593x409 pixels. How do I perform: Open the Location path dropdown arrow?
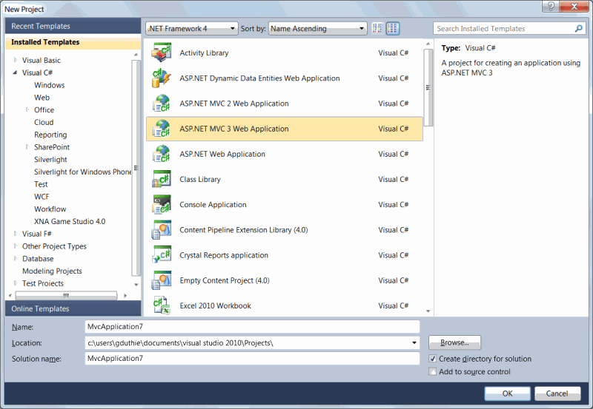[x=414, y=342]
